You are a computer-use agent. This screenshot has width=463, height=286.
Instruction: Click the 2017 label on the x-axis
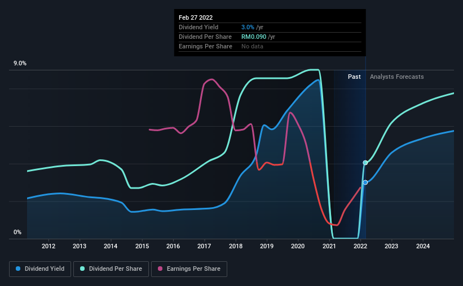click(204, 246)
